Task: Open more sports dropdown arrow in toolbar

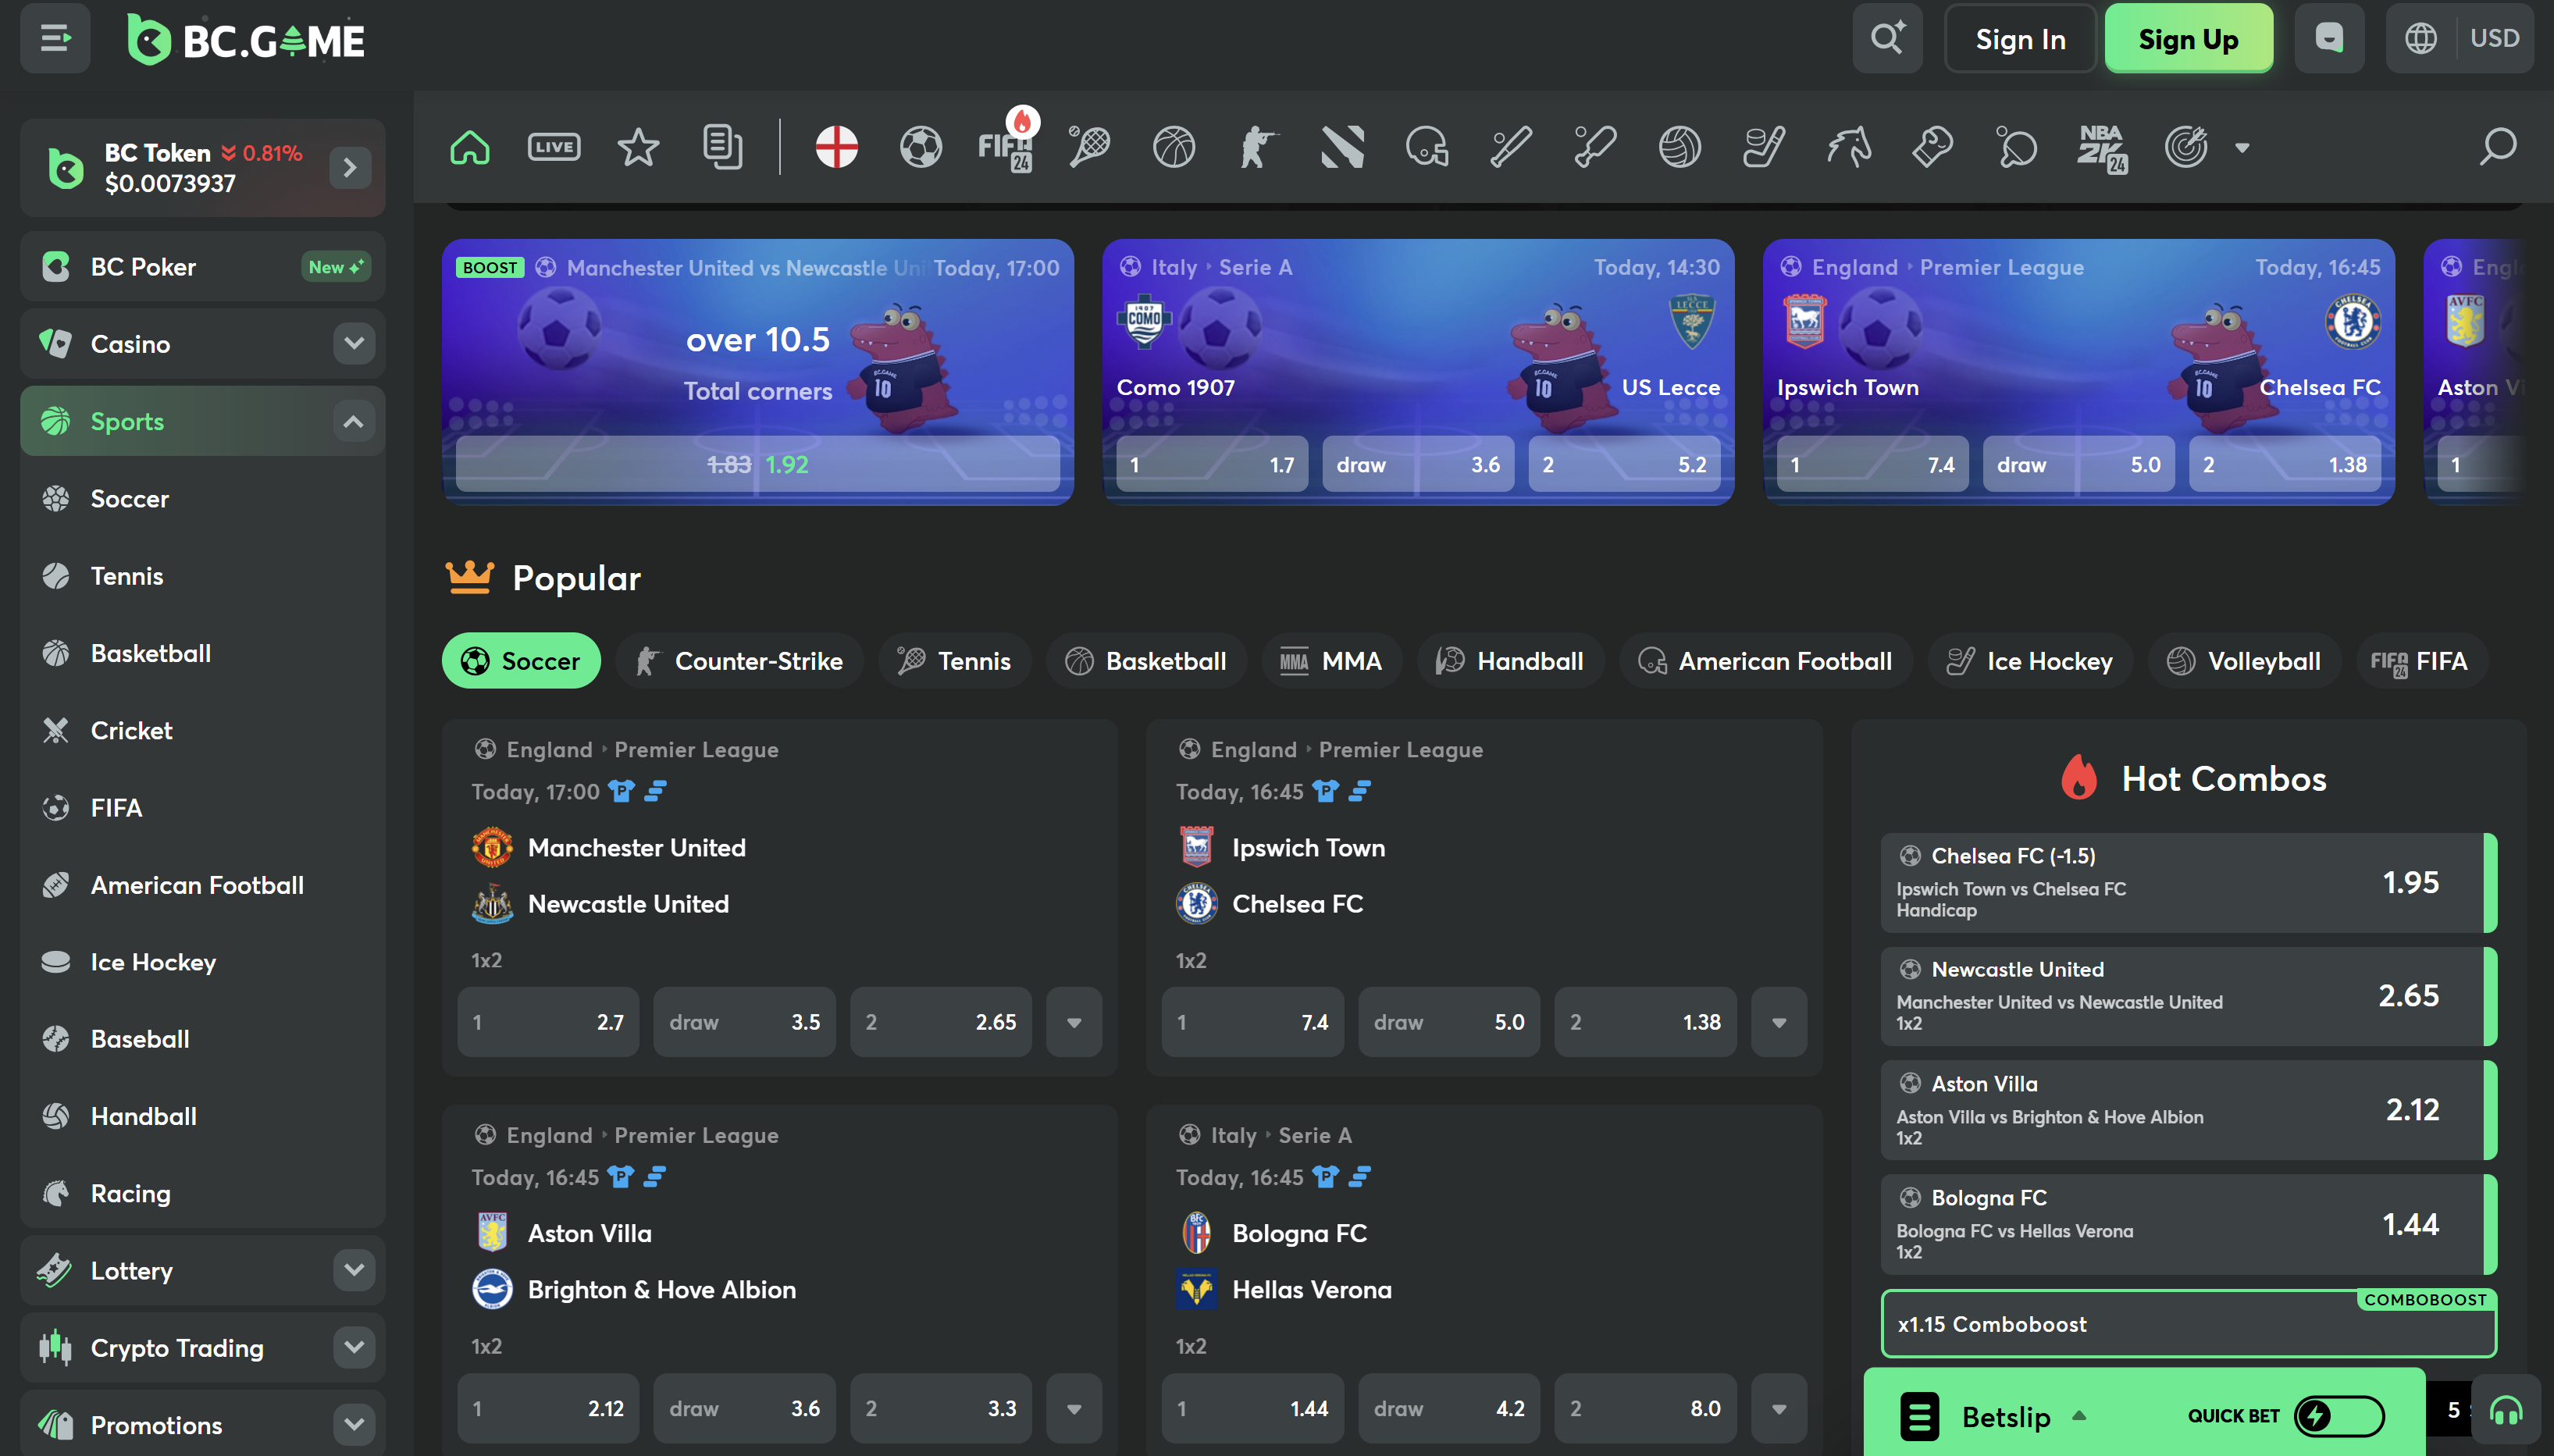Action: pyautogui.click(x=2242, y=148)
